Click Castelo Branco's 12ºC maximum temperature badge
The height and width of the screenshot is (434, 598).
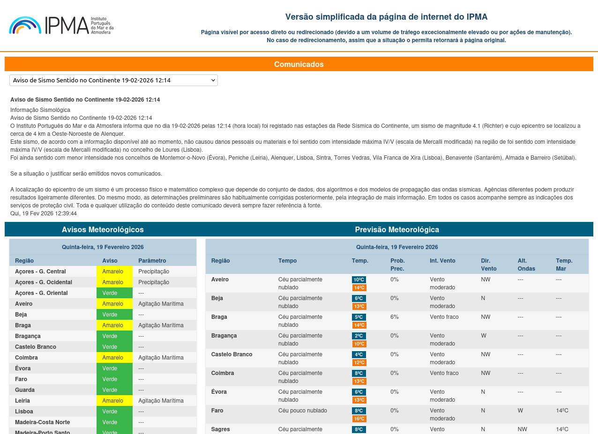[359, 362]
